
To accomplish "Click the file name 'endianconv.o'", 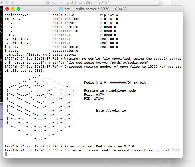I will point(16,15).
